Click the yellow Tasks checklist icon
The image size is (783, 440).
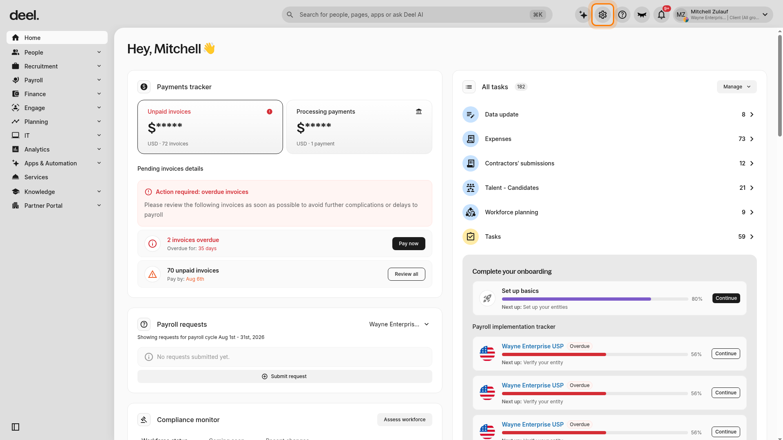(x=471, y=237)
